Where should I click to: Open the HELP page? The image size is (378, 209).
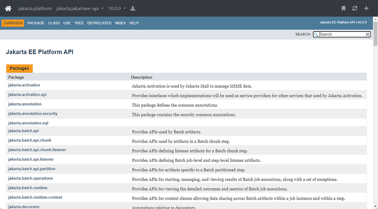pyautogui.click(x=134, y=23)
